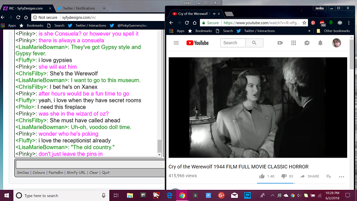The height and width of the screenshot is (201, 357).
Task: Open the YouTube upload video camera icon
Action: click(280, 43)
